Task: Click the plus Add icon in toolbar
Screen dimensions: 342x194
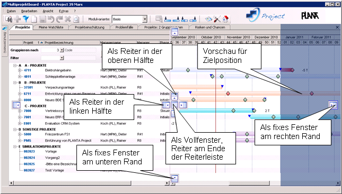Action: coord(17,19)
